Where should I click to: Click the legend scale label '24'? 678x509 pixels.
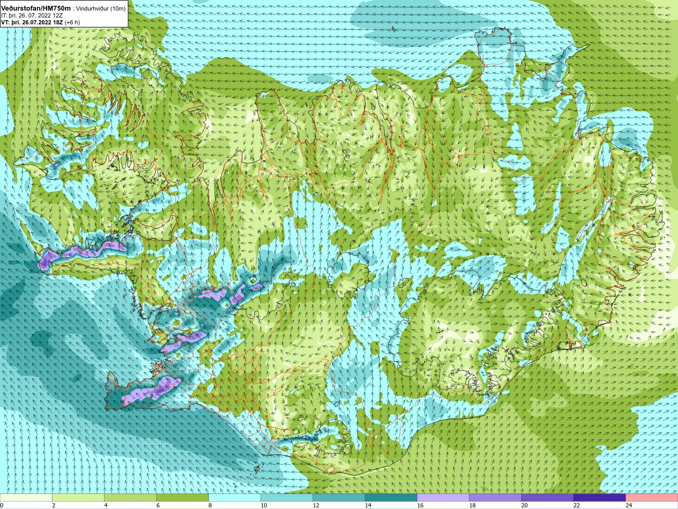click(629, 505)
